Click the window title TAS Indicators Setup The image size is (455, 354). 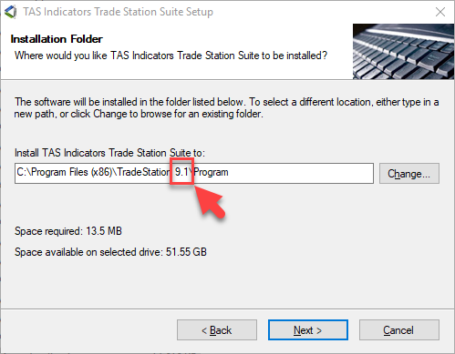[x=118, y=12]
